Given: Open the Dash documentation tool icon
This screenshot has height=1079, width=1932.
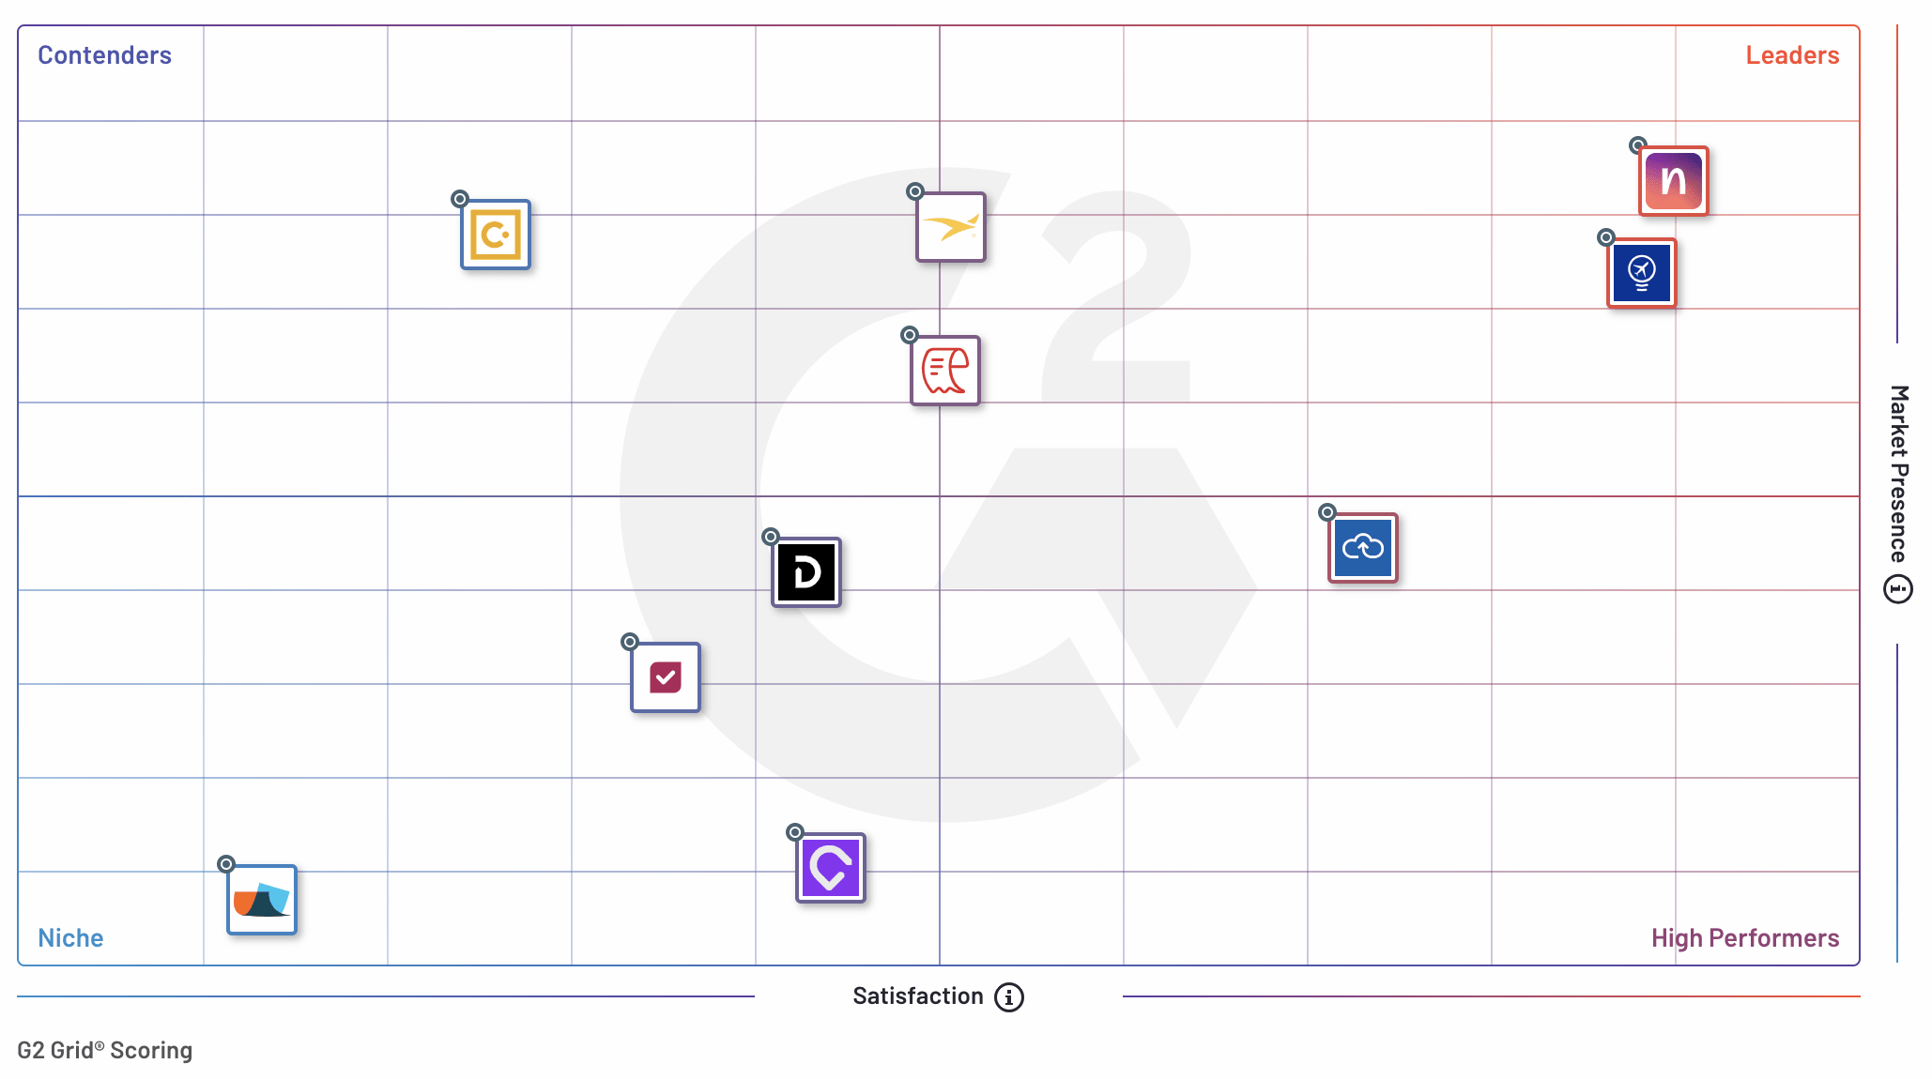Looking at the screenshot, I should 805,570.
